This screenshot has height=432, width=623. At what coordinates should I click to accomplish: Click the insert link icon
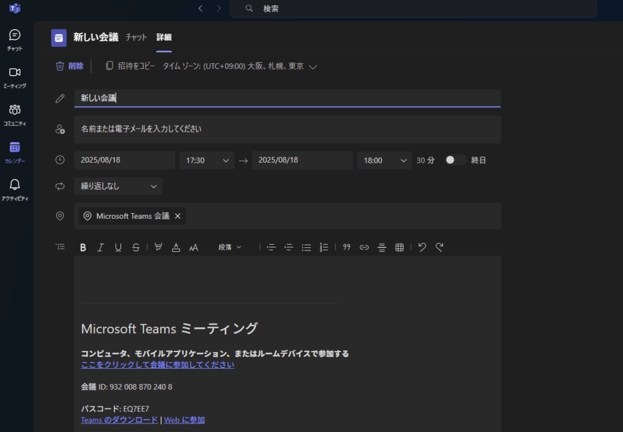pos(364,247)
